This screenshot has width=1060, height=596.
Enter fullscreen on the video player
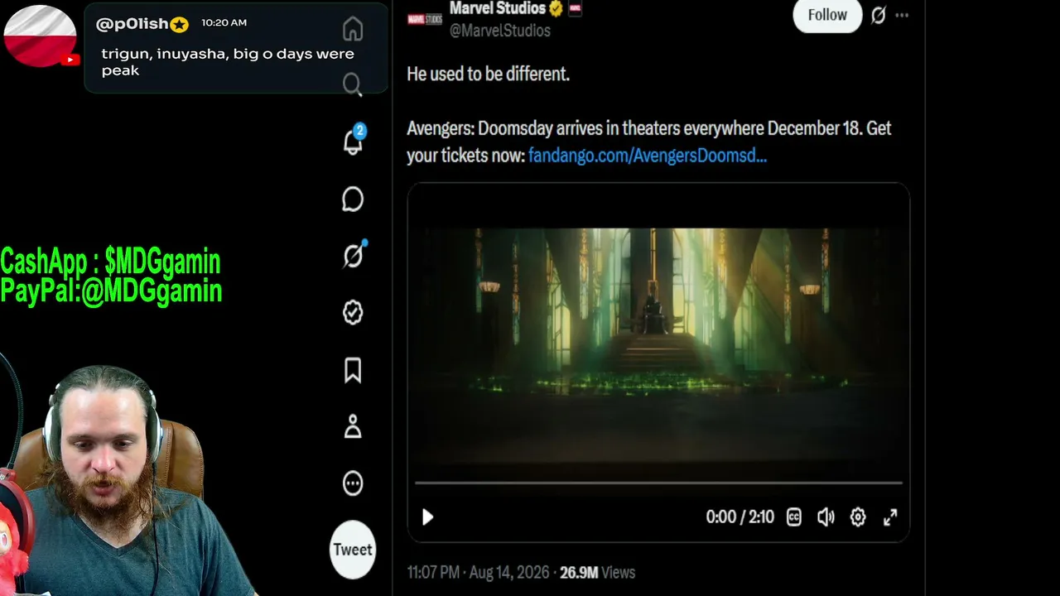tap(890, 517)
